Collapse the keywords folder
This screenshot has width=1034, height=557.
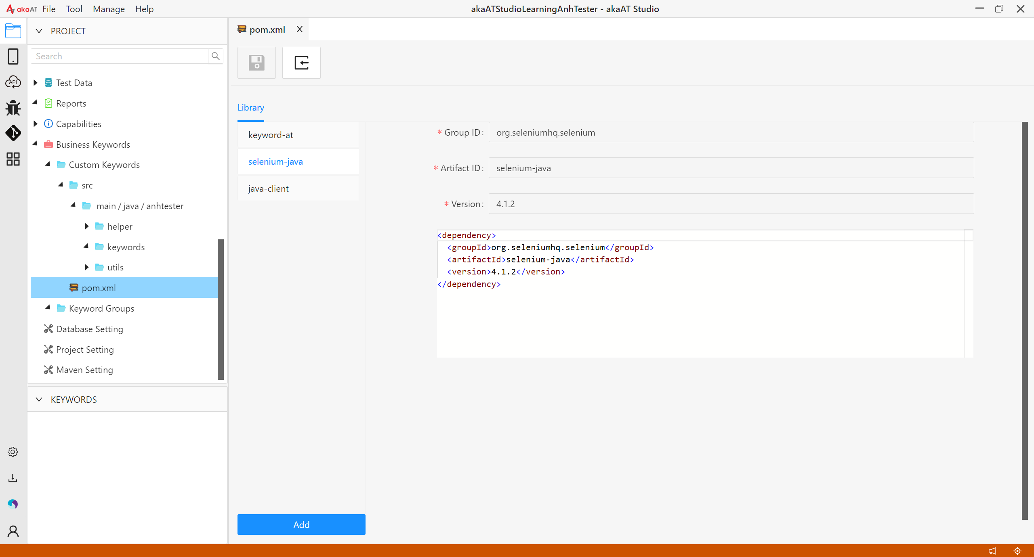[x=86, y=246]
